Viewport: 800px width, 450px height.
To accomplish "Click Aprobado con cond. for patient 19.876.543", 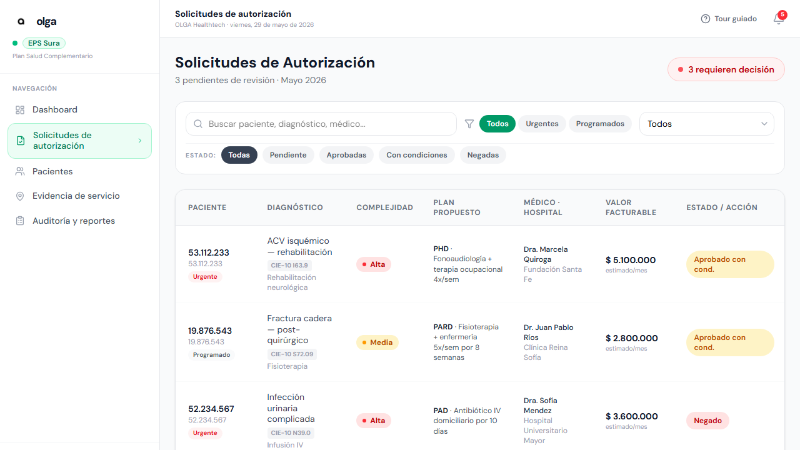I will point(730,342).
